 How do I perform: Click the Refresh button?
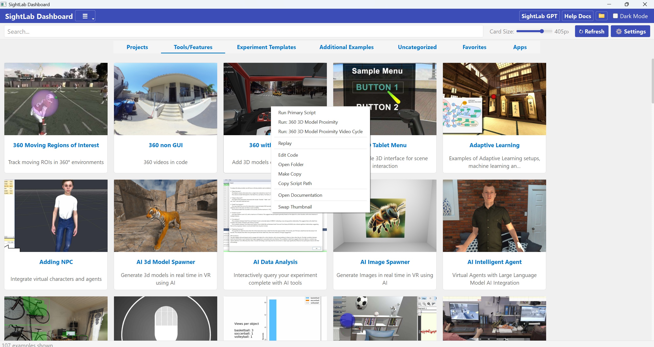click(x=591, y=31)
